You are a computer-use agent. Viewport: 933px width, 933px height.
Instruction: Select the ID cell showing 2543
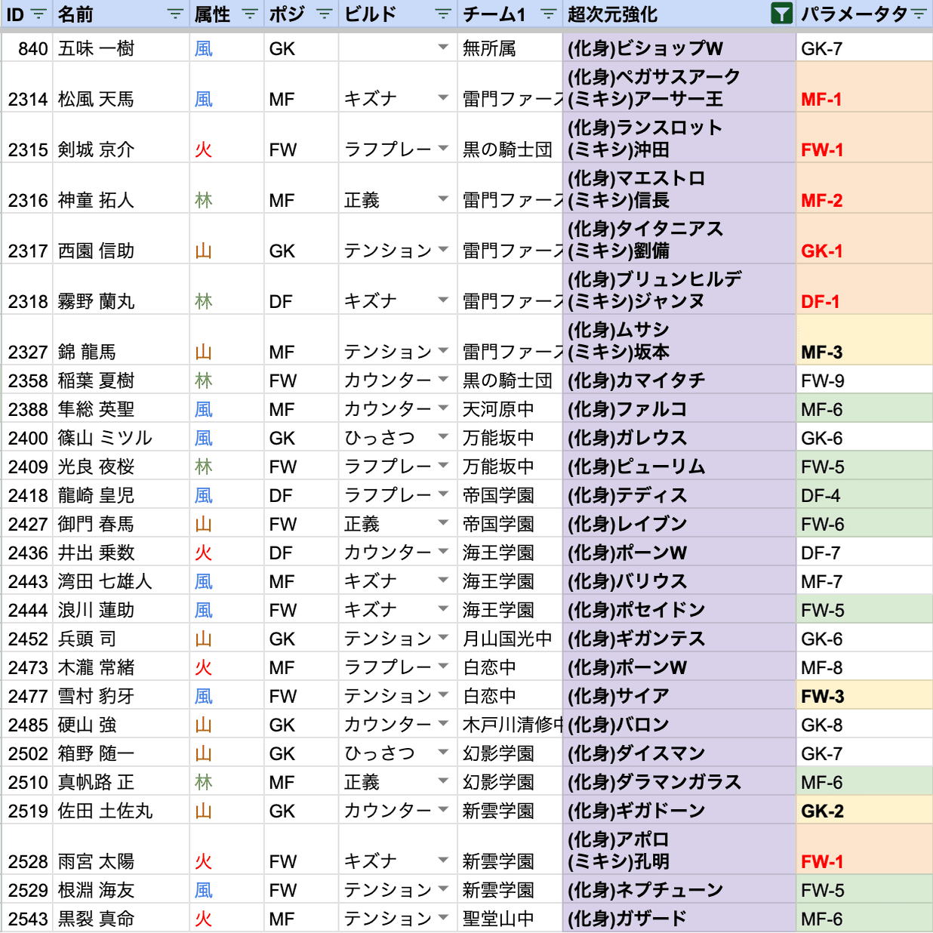click(x=27, y=918)
